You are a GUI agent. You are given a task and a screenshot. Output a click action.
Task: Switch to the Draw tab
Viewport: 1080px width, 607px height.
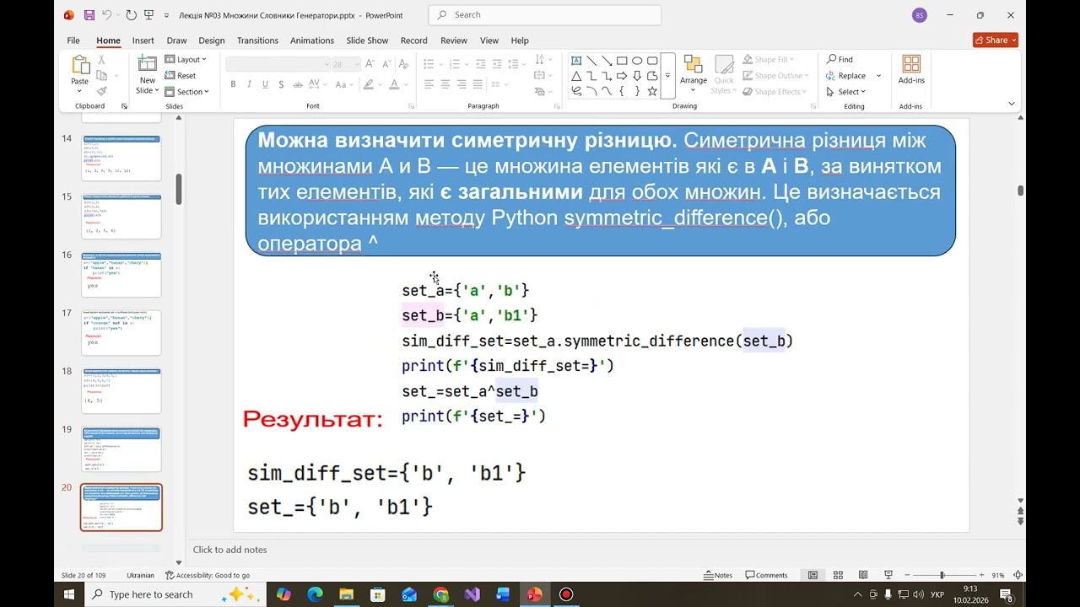click(176, 40)
